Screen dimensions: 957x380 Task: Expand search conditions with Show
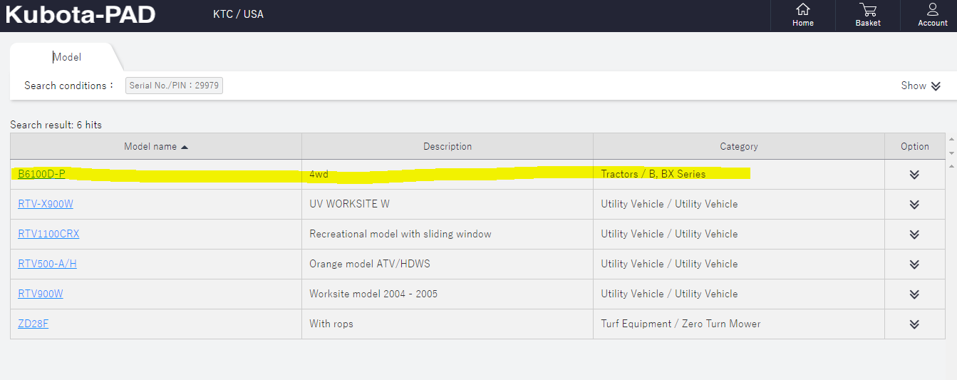click(x=921, y=86)
